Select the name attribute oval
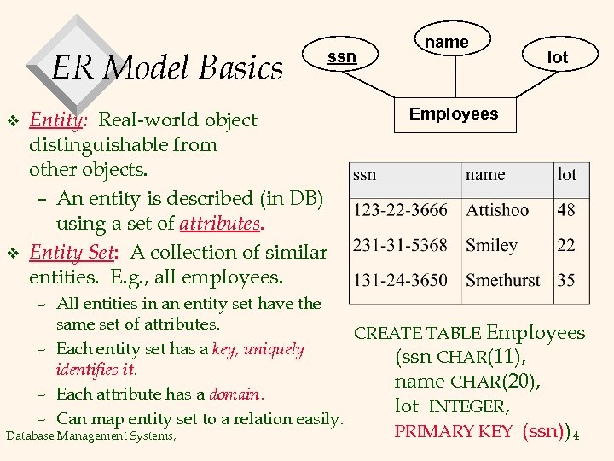The image size is (614, 461). click(452, 38)
